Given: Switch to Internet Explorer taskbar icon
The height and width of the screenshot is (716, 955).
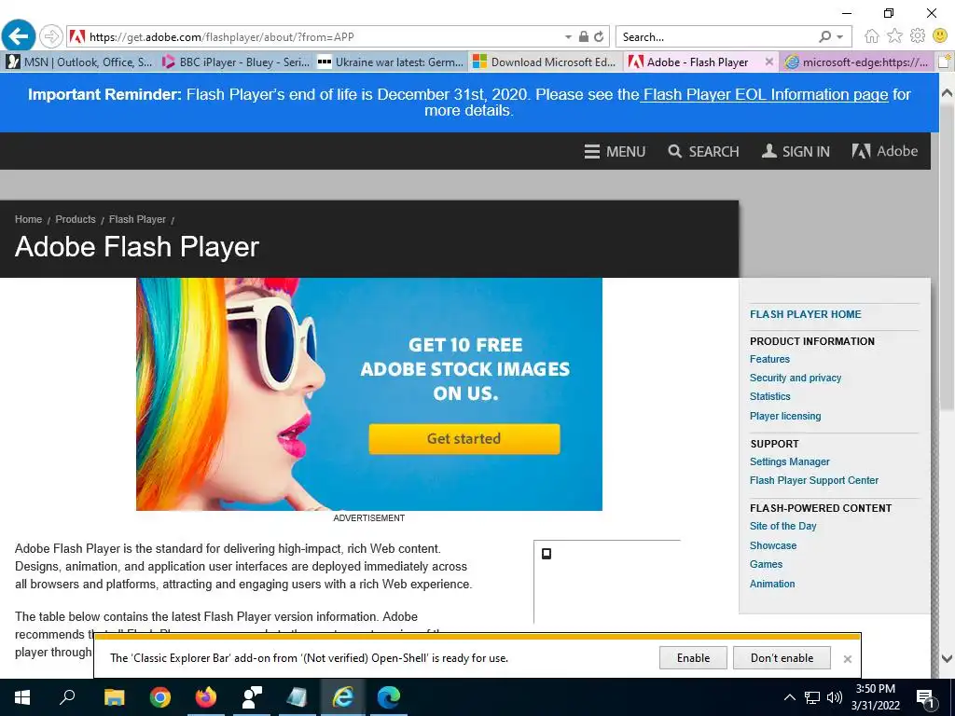Looking at the screenshot, I should tap(342, 697).
